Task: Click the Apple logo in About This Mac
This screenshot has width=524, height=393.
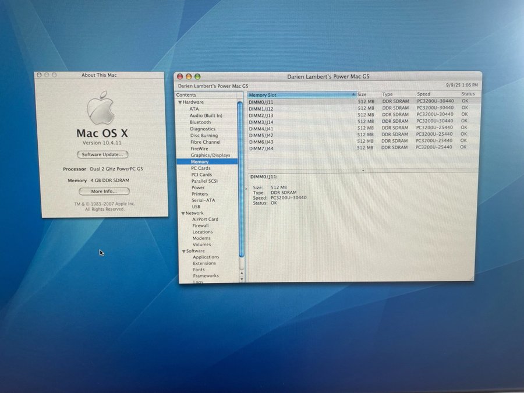Action: click(x=101, y=108)
